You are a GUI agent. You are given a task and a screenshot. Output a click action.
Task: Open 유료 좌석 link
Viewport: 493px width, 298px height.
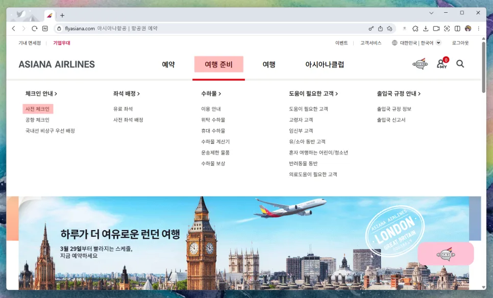[123, 109]
